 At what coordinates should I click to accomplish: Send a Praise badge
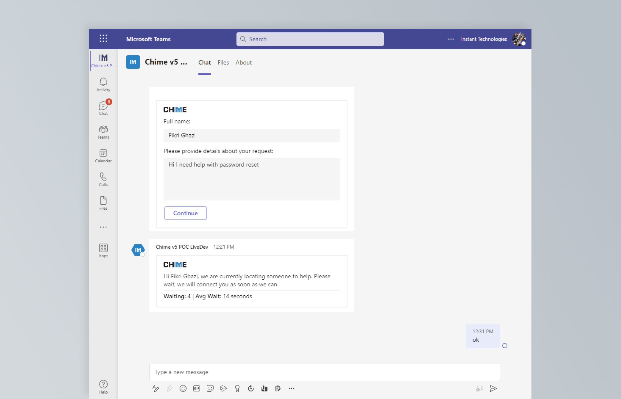pyautogui.click(x=237, y=388)
